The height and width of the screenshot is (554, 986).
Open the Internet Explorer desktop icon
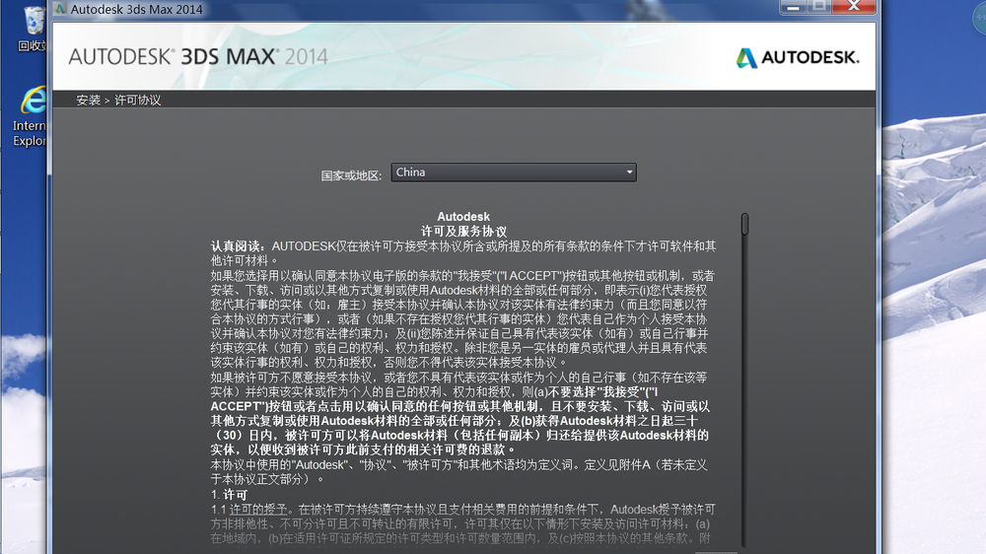(x=31, y=116)
